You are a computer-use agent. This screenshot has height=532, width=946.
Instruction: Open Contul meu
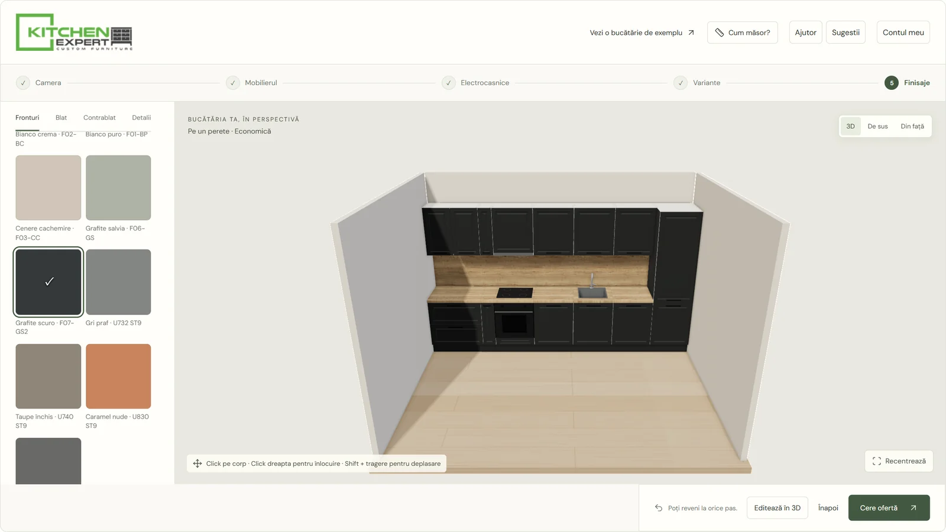903,33
